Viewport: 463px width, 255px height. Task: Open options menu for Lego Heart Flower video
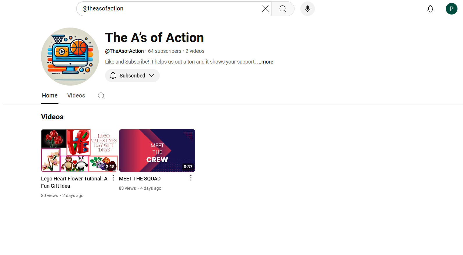click(113, 178)
